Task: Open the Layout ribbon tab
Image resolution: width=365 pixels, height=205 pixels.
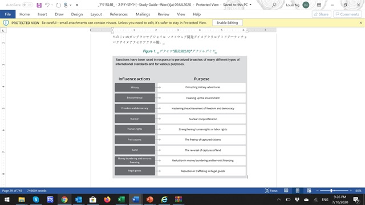Action: [96, 14]
